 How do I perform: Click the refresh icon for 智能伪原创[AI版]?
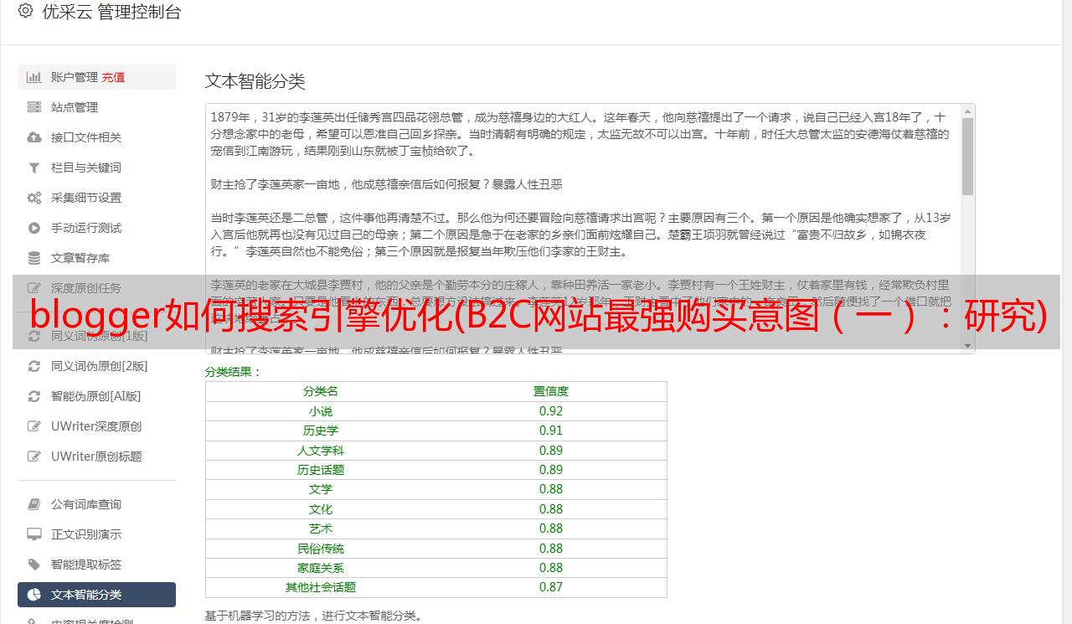34,396
